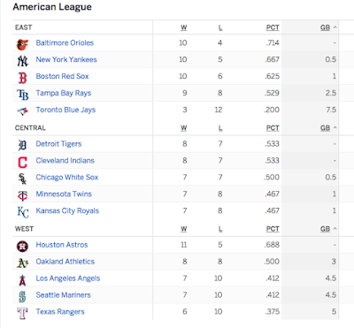Toggle West division GB sort arrow
The image size is (354, 328).
point(335,229)
